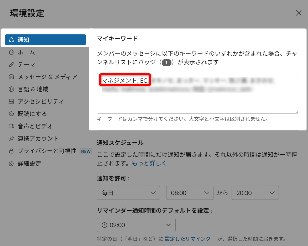The width and height of the screenshot is (308, 246).
Task: Open the 設定したリマインダー link
Action: [190, 239]
